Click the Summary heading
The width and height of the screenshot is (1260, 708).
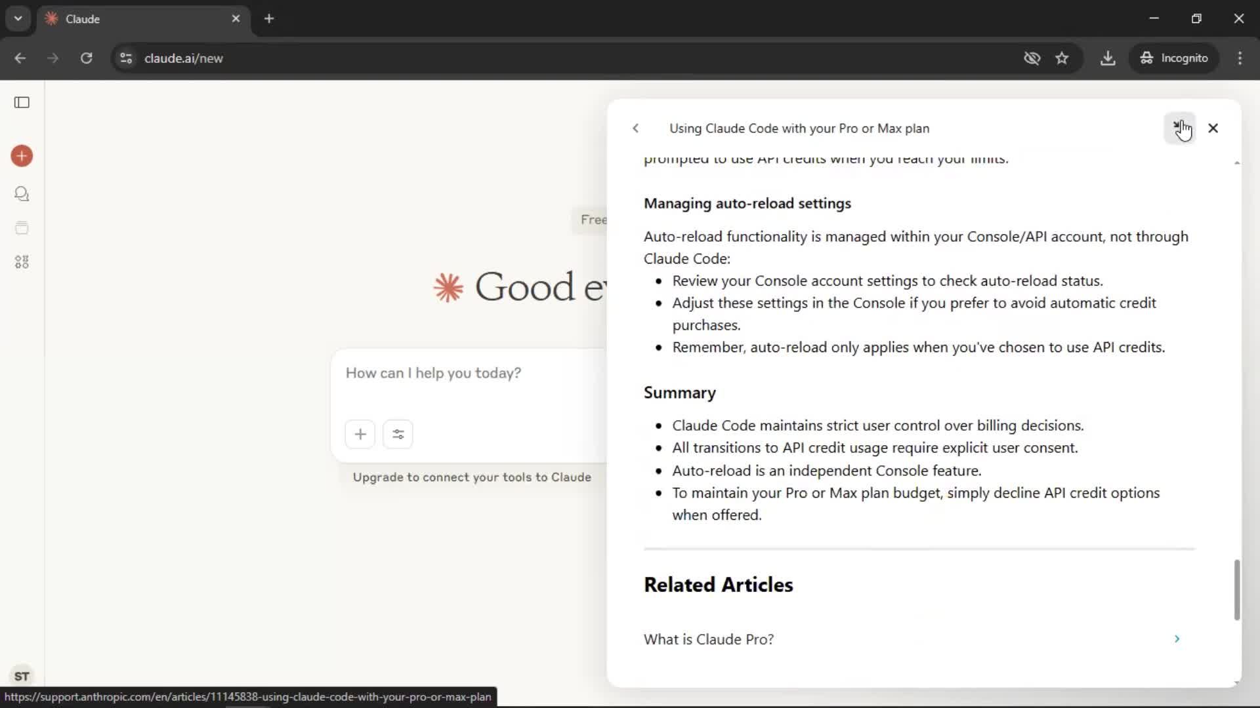coord(680,393)
